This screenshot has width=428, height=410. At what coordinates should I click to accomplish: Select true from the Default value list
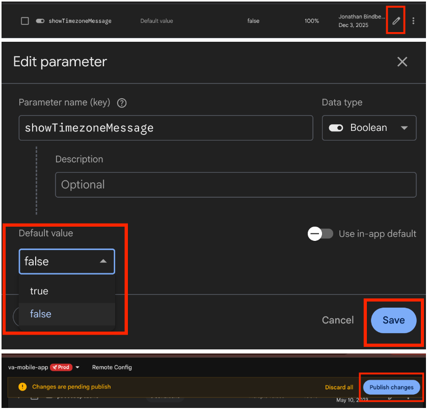(x=67, y=291)
